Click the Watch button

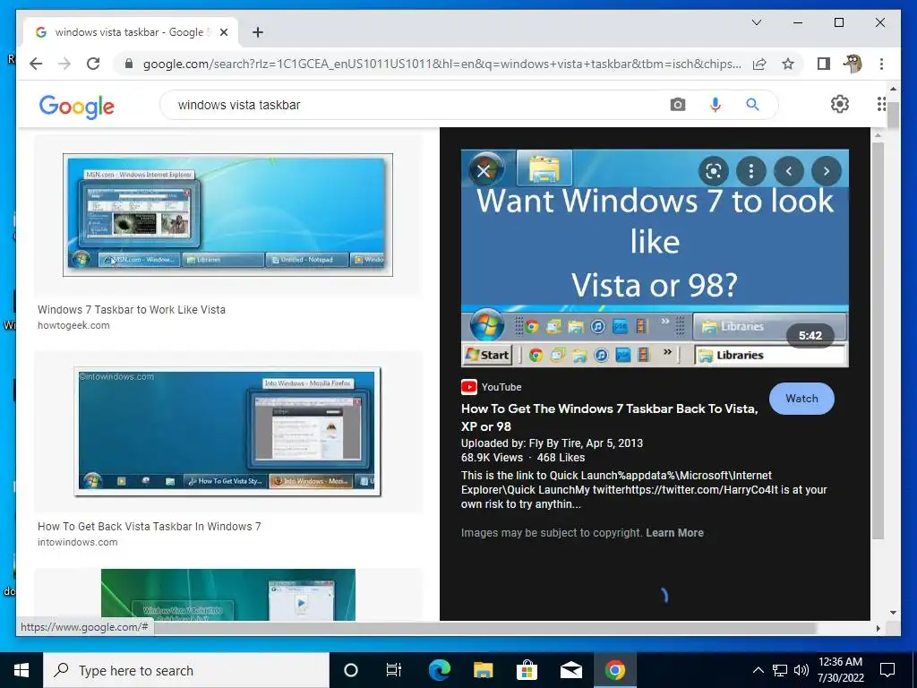(801, 399)
